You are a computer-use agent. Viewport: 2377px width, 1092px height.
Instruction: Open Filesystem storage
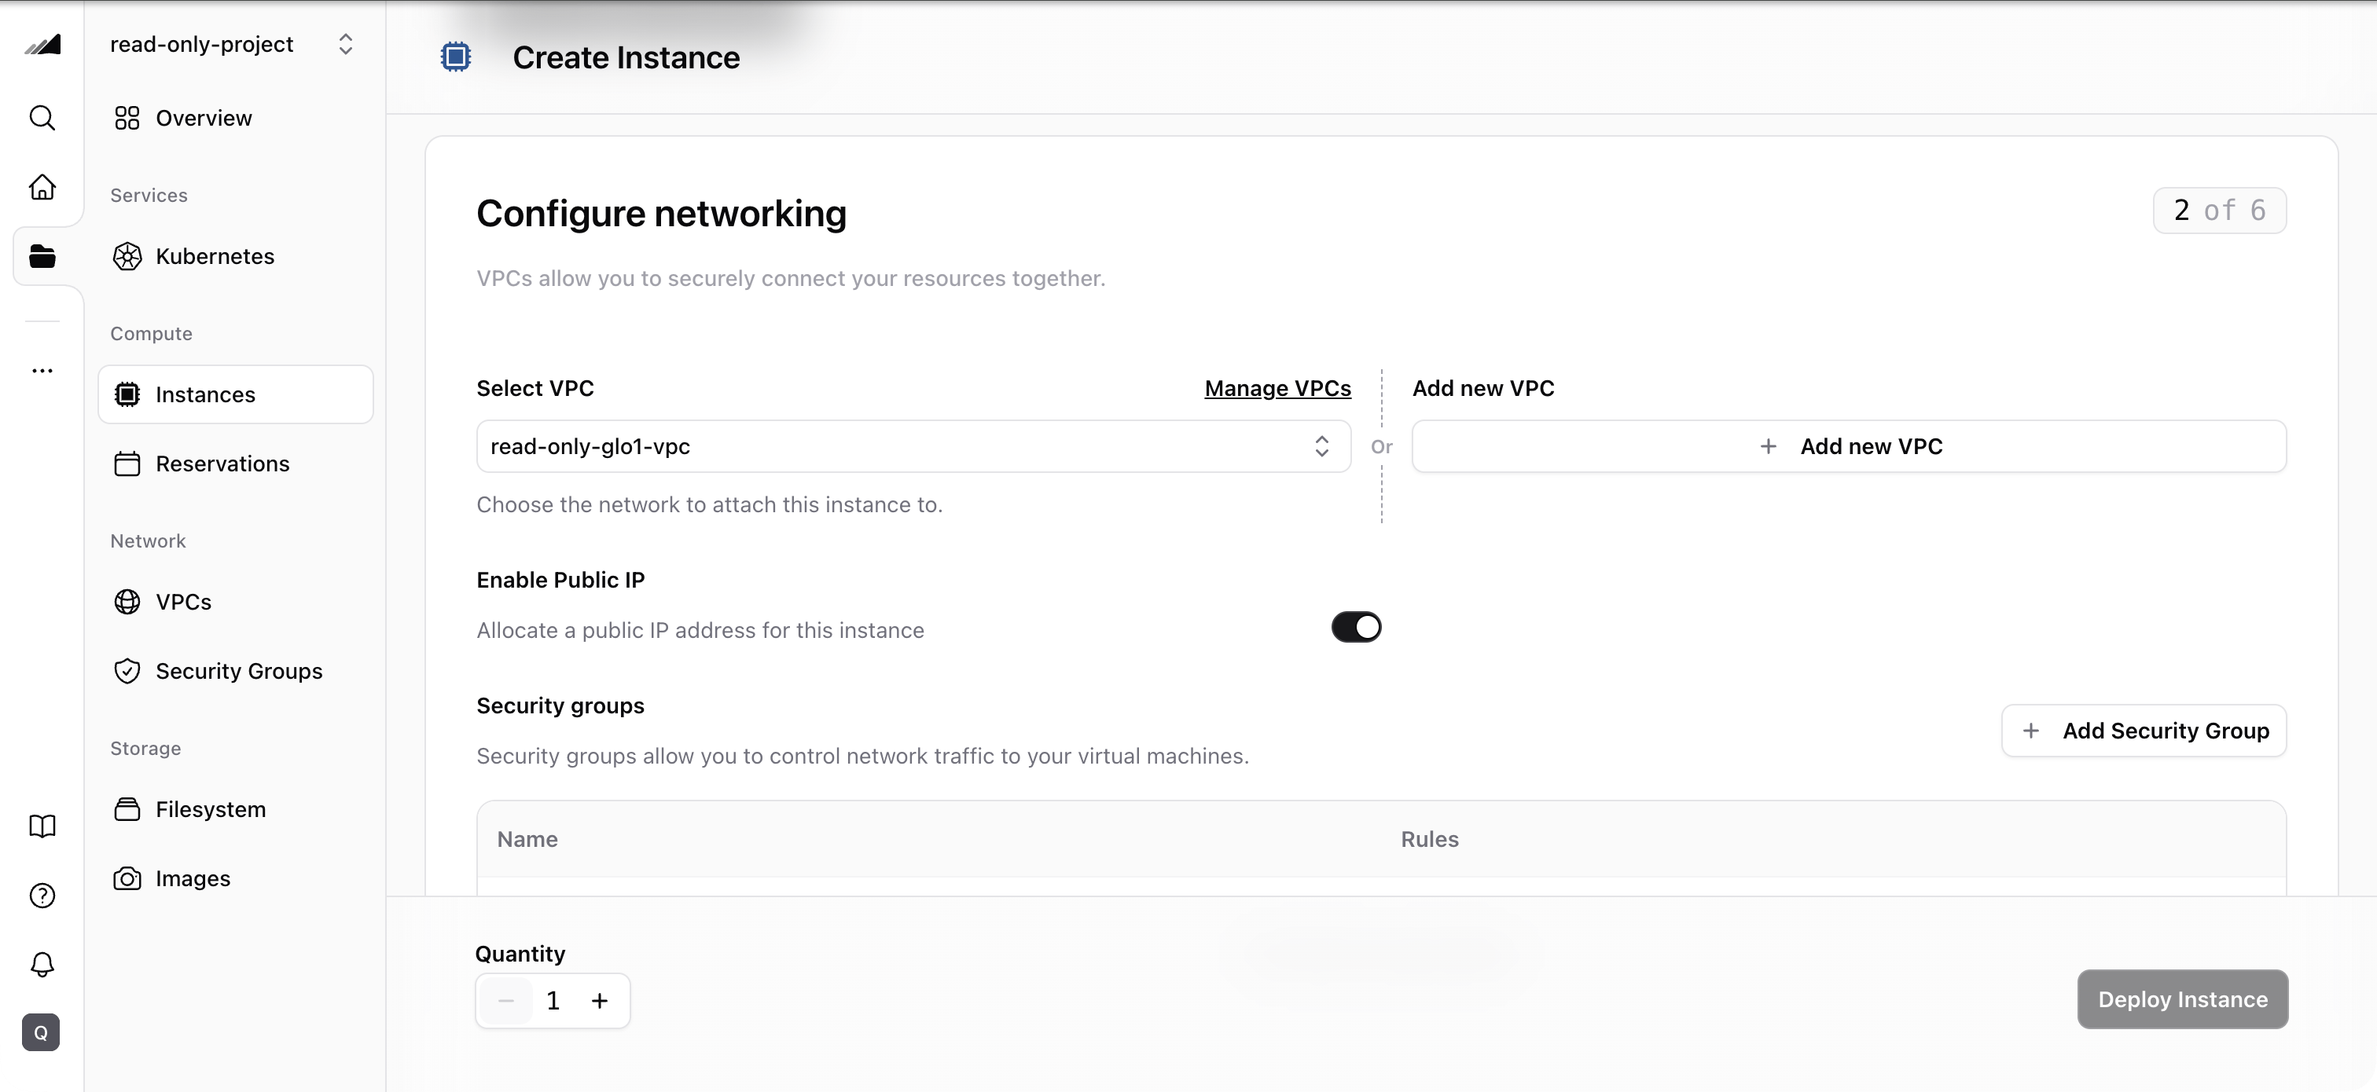coord(235,810)
